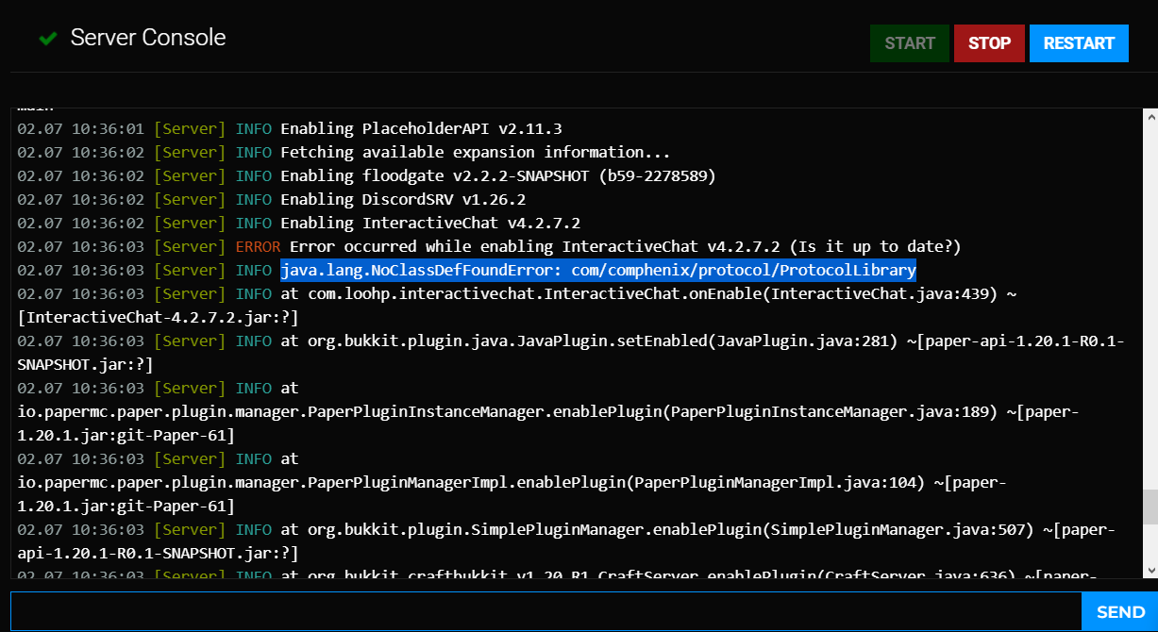Viewport: 1158px width, 632px height.
Task: Click the green server status checkmark
Action: tap(47, 39)
